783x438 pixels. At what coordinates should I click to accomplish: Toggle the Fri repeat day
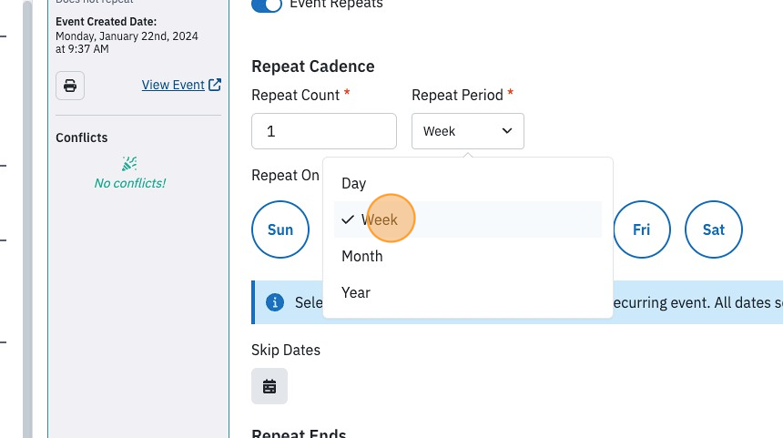click(x=642, y=229)
